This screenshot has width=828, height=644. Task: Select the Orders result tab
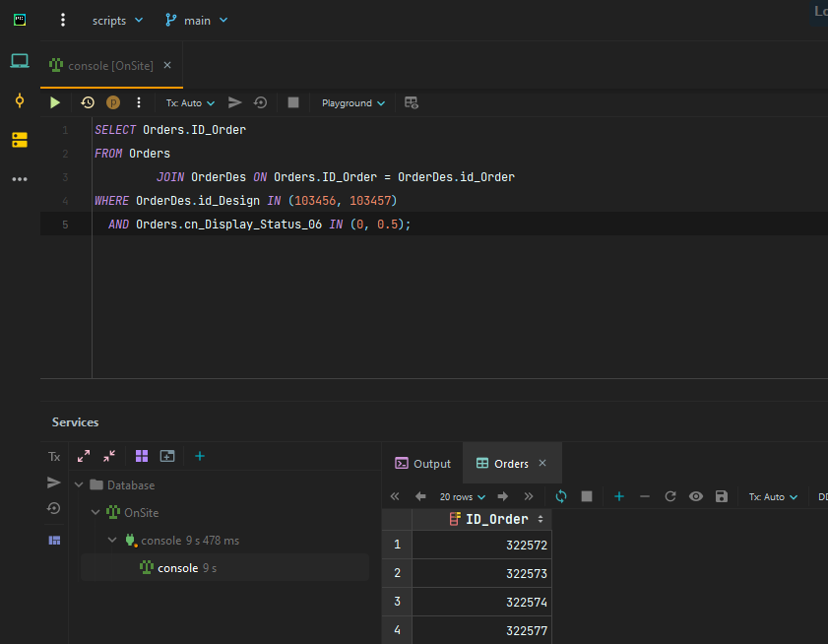click(x=512, y=463)
